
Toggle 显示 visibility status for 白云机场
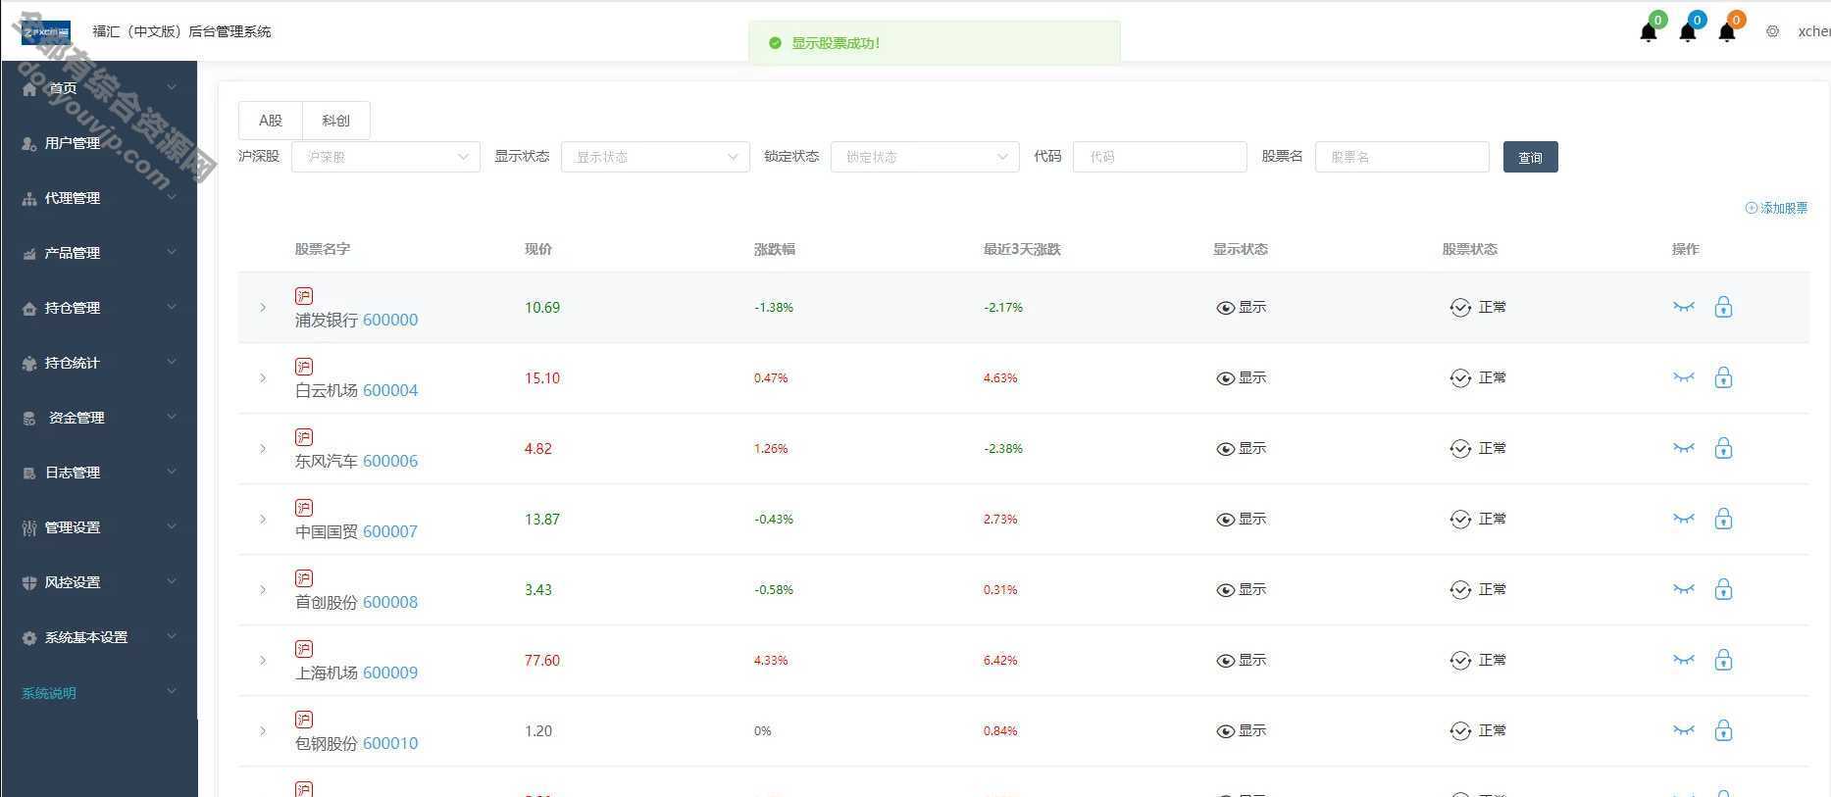(1241, 378)
